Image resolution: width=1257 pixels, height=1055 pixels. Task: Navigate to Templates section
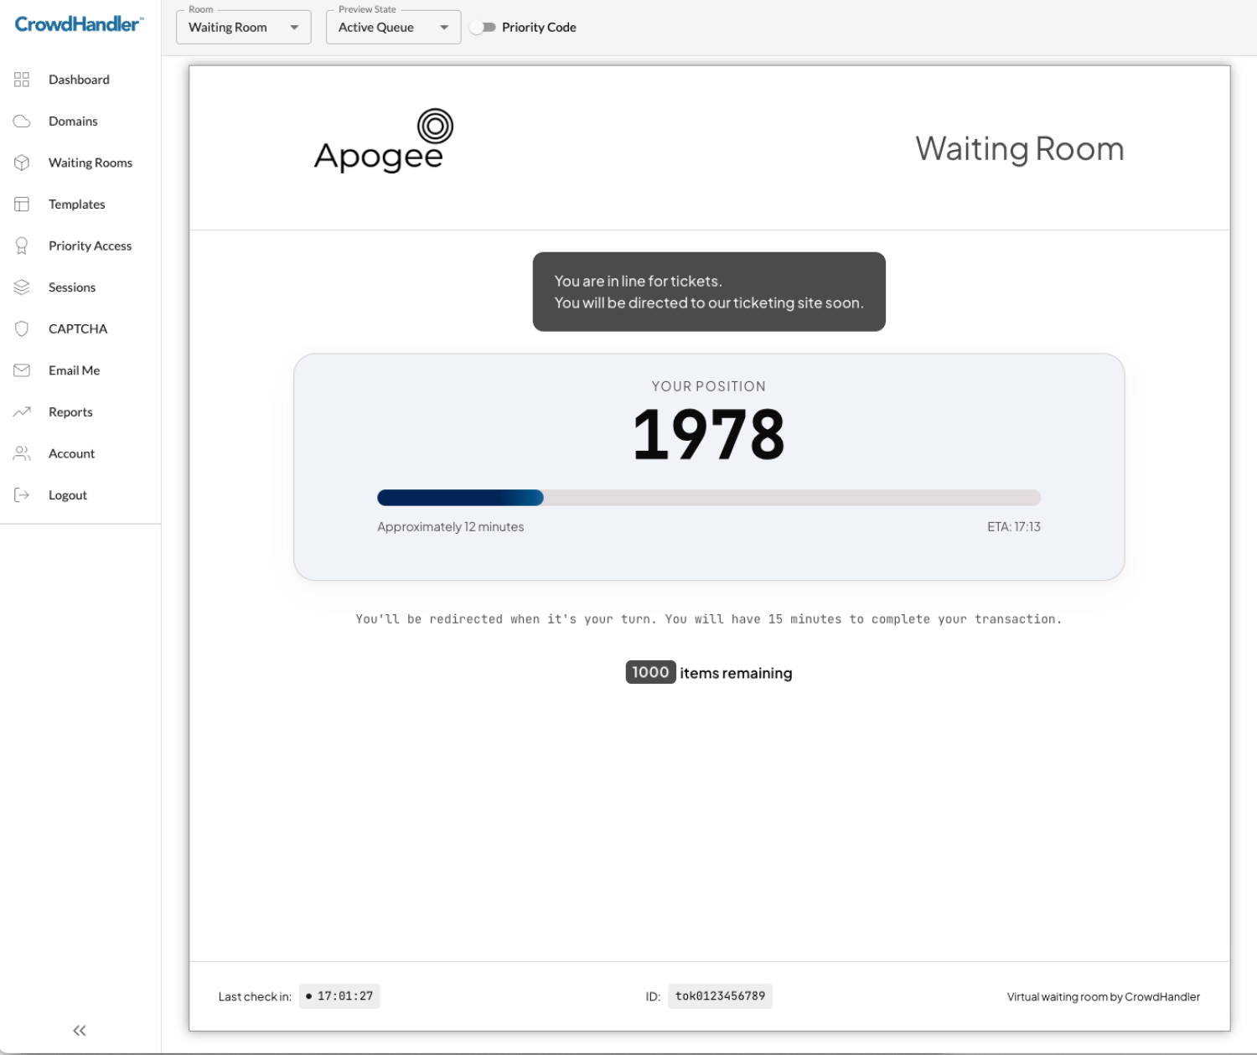coord(77,204)
